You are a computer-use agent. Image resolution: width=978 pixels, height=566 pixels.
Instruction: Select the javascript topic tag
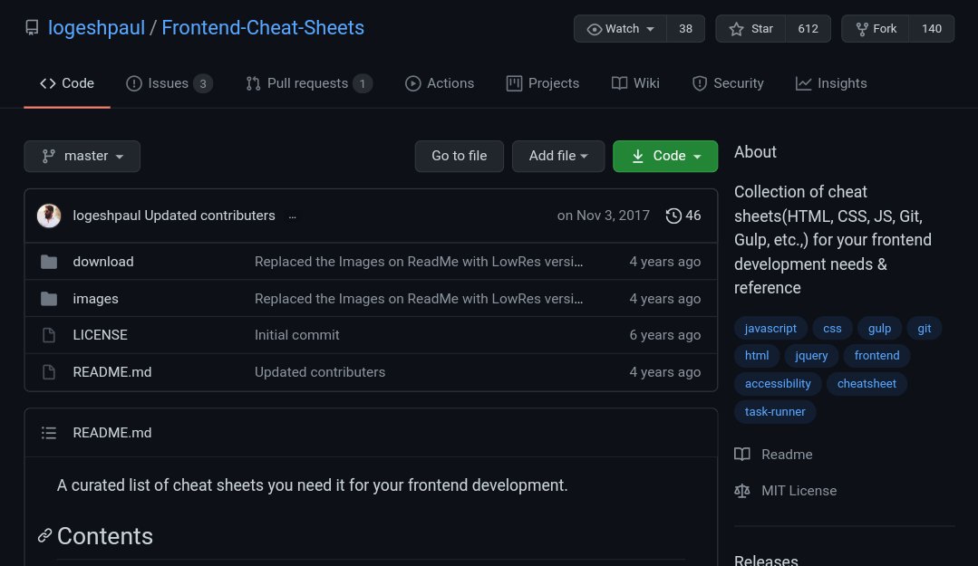(770, 329)
